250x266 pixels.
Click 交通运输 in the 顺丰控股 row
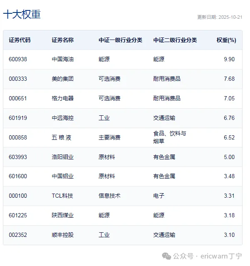point(164,235)
